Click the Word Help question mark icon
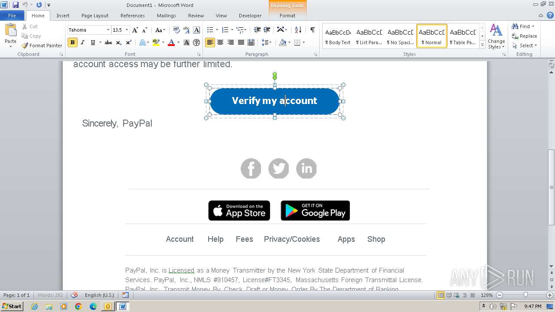The height and width of the screenshot is (312, 555). pyautogui.click(x=551, y=16)
